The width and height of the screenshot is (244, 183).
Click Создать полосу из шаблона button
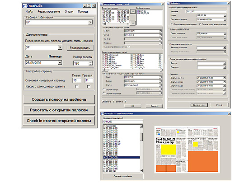[59, 99]
